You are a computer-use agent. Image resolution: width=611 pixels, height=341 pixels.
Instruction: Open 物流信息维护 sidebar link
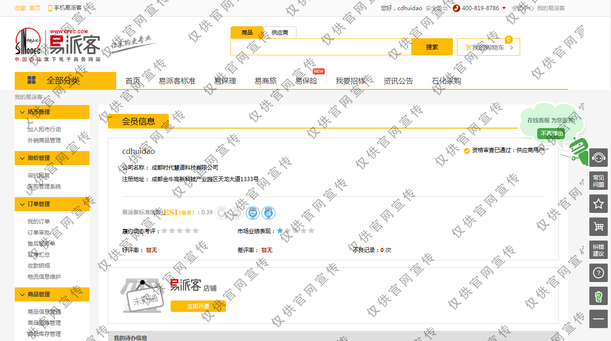tap(44, 277)
